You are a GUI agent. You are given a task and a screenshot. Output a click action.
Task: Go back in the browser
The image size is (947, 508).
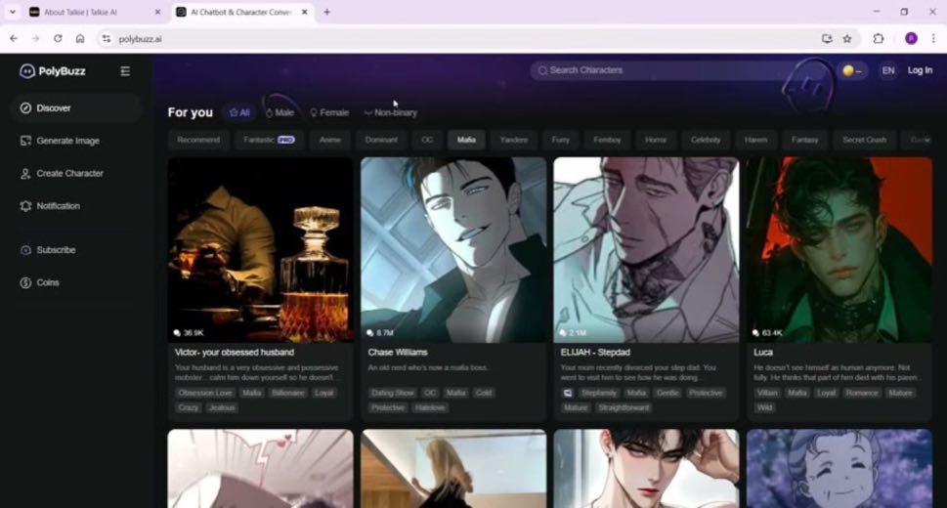click(14, 39)
